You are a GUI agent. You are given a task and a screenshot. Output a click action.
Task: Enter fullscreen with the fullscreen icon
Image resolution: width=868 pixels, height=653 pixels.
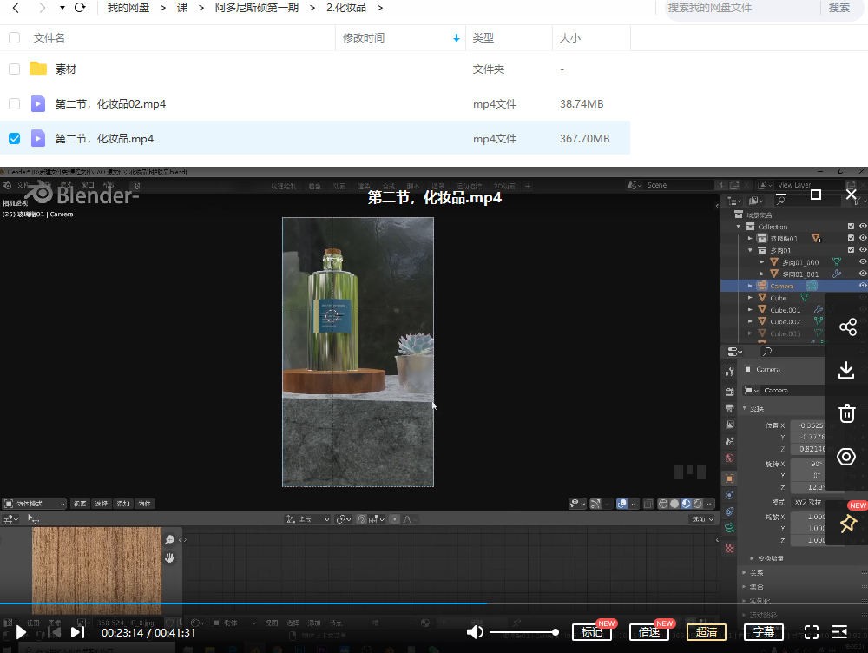click(x=811, y=632)
